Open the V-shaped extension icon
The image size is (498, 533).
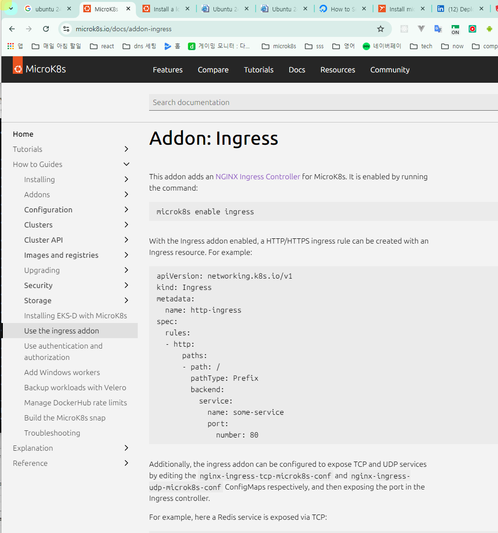[421, 29]
